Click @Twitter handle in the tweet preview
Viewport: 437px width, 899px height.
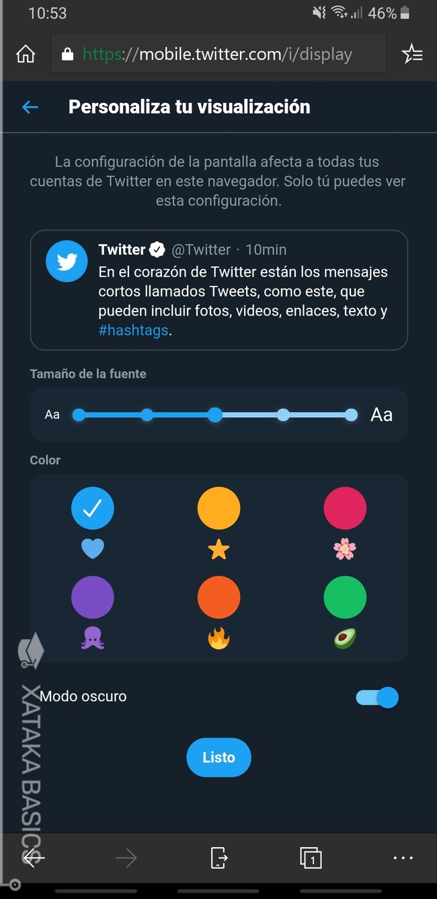coord(201,249)
